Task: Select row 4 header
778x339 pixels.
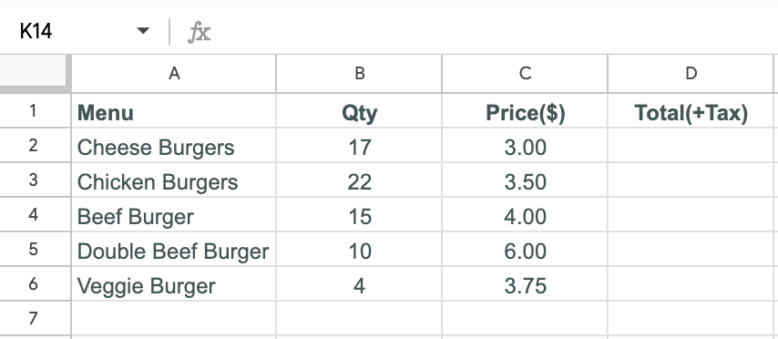Action: pyautogui.click(x=33, y=214)
